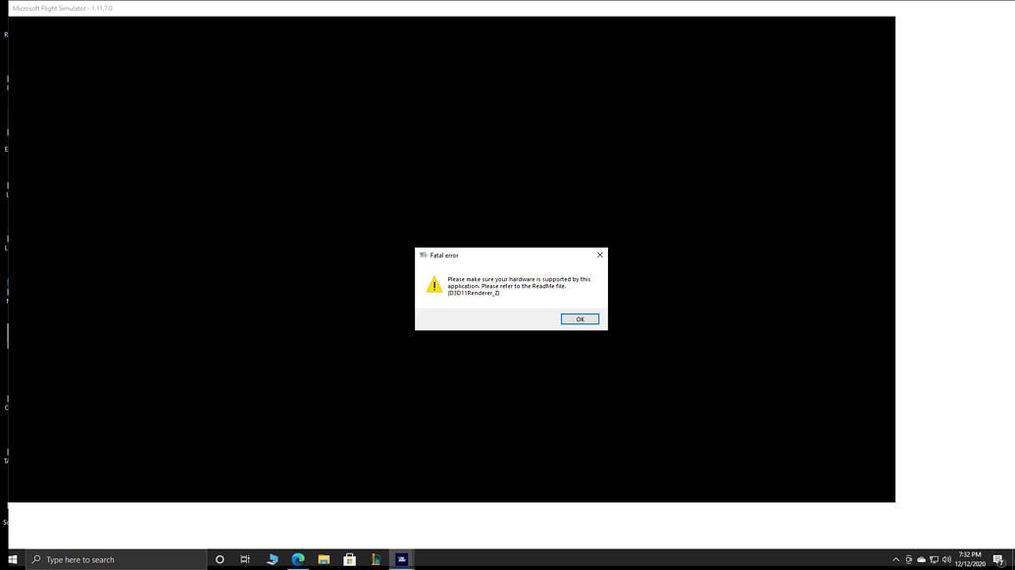Expand hidden system tray icons

pyautogui.click(x=895, y=560)
